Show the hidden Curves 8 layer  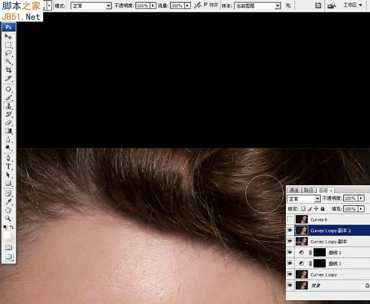coord(290,219)
